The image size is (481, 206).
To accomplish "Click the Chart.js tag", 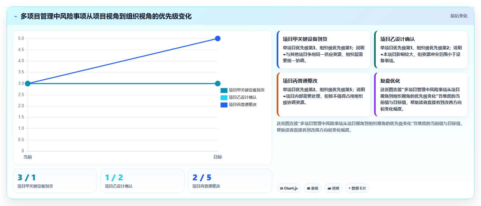I will (289, 188).
